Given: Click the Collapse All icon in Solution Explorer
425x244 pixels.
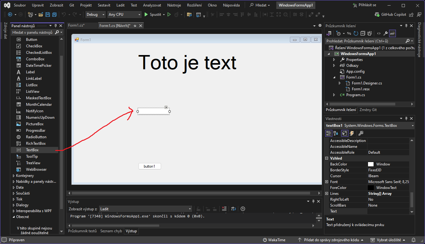Looking at the screenshot, I should pyautogui.click(x=362, y=33).
